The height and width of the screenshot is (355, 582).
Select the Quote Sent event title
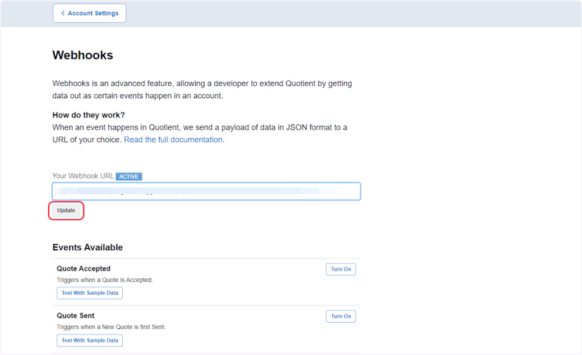pos(76,316)
